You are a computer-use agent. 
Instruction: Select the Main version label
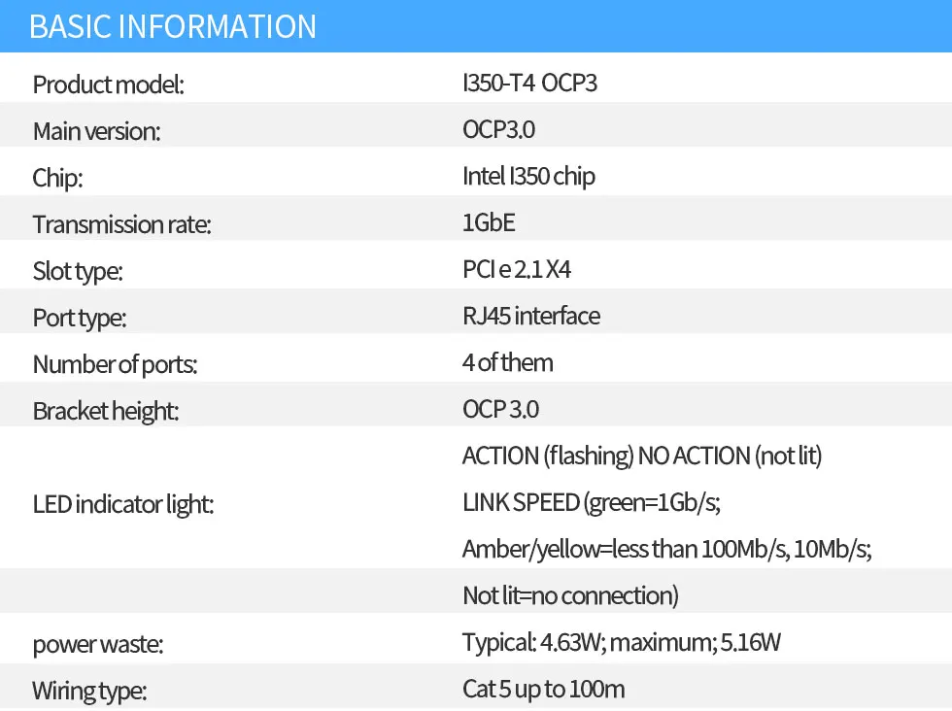[96, 131]
